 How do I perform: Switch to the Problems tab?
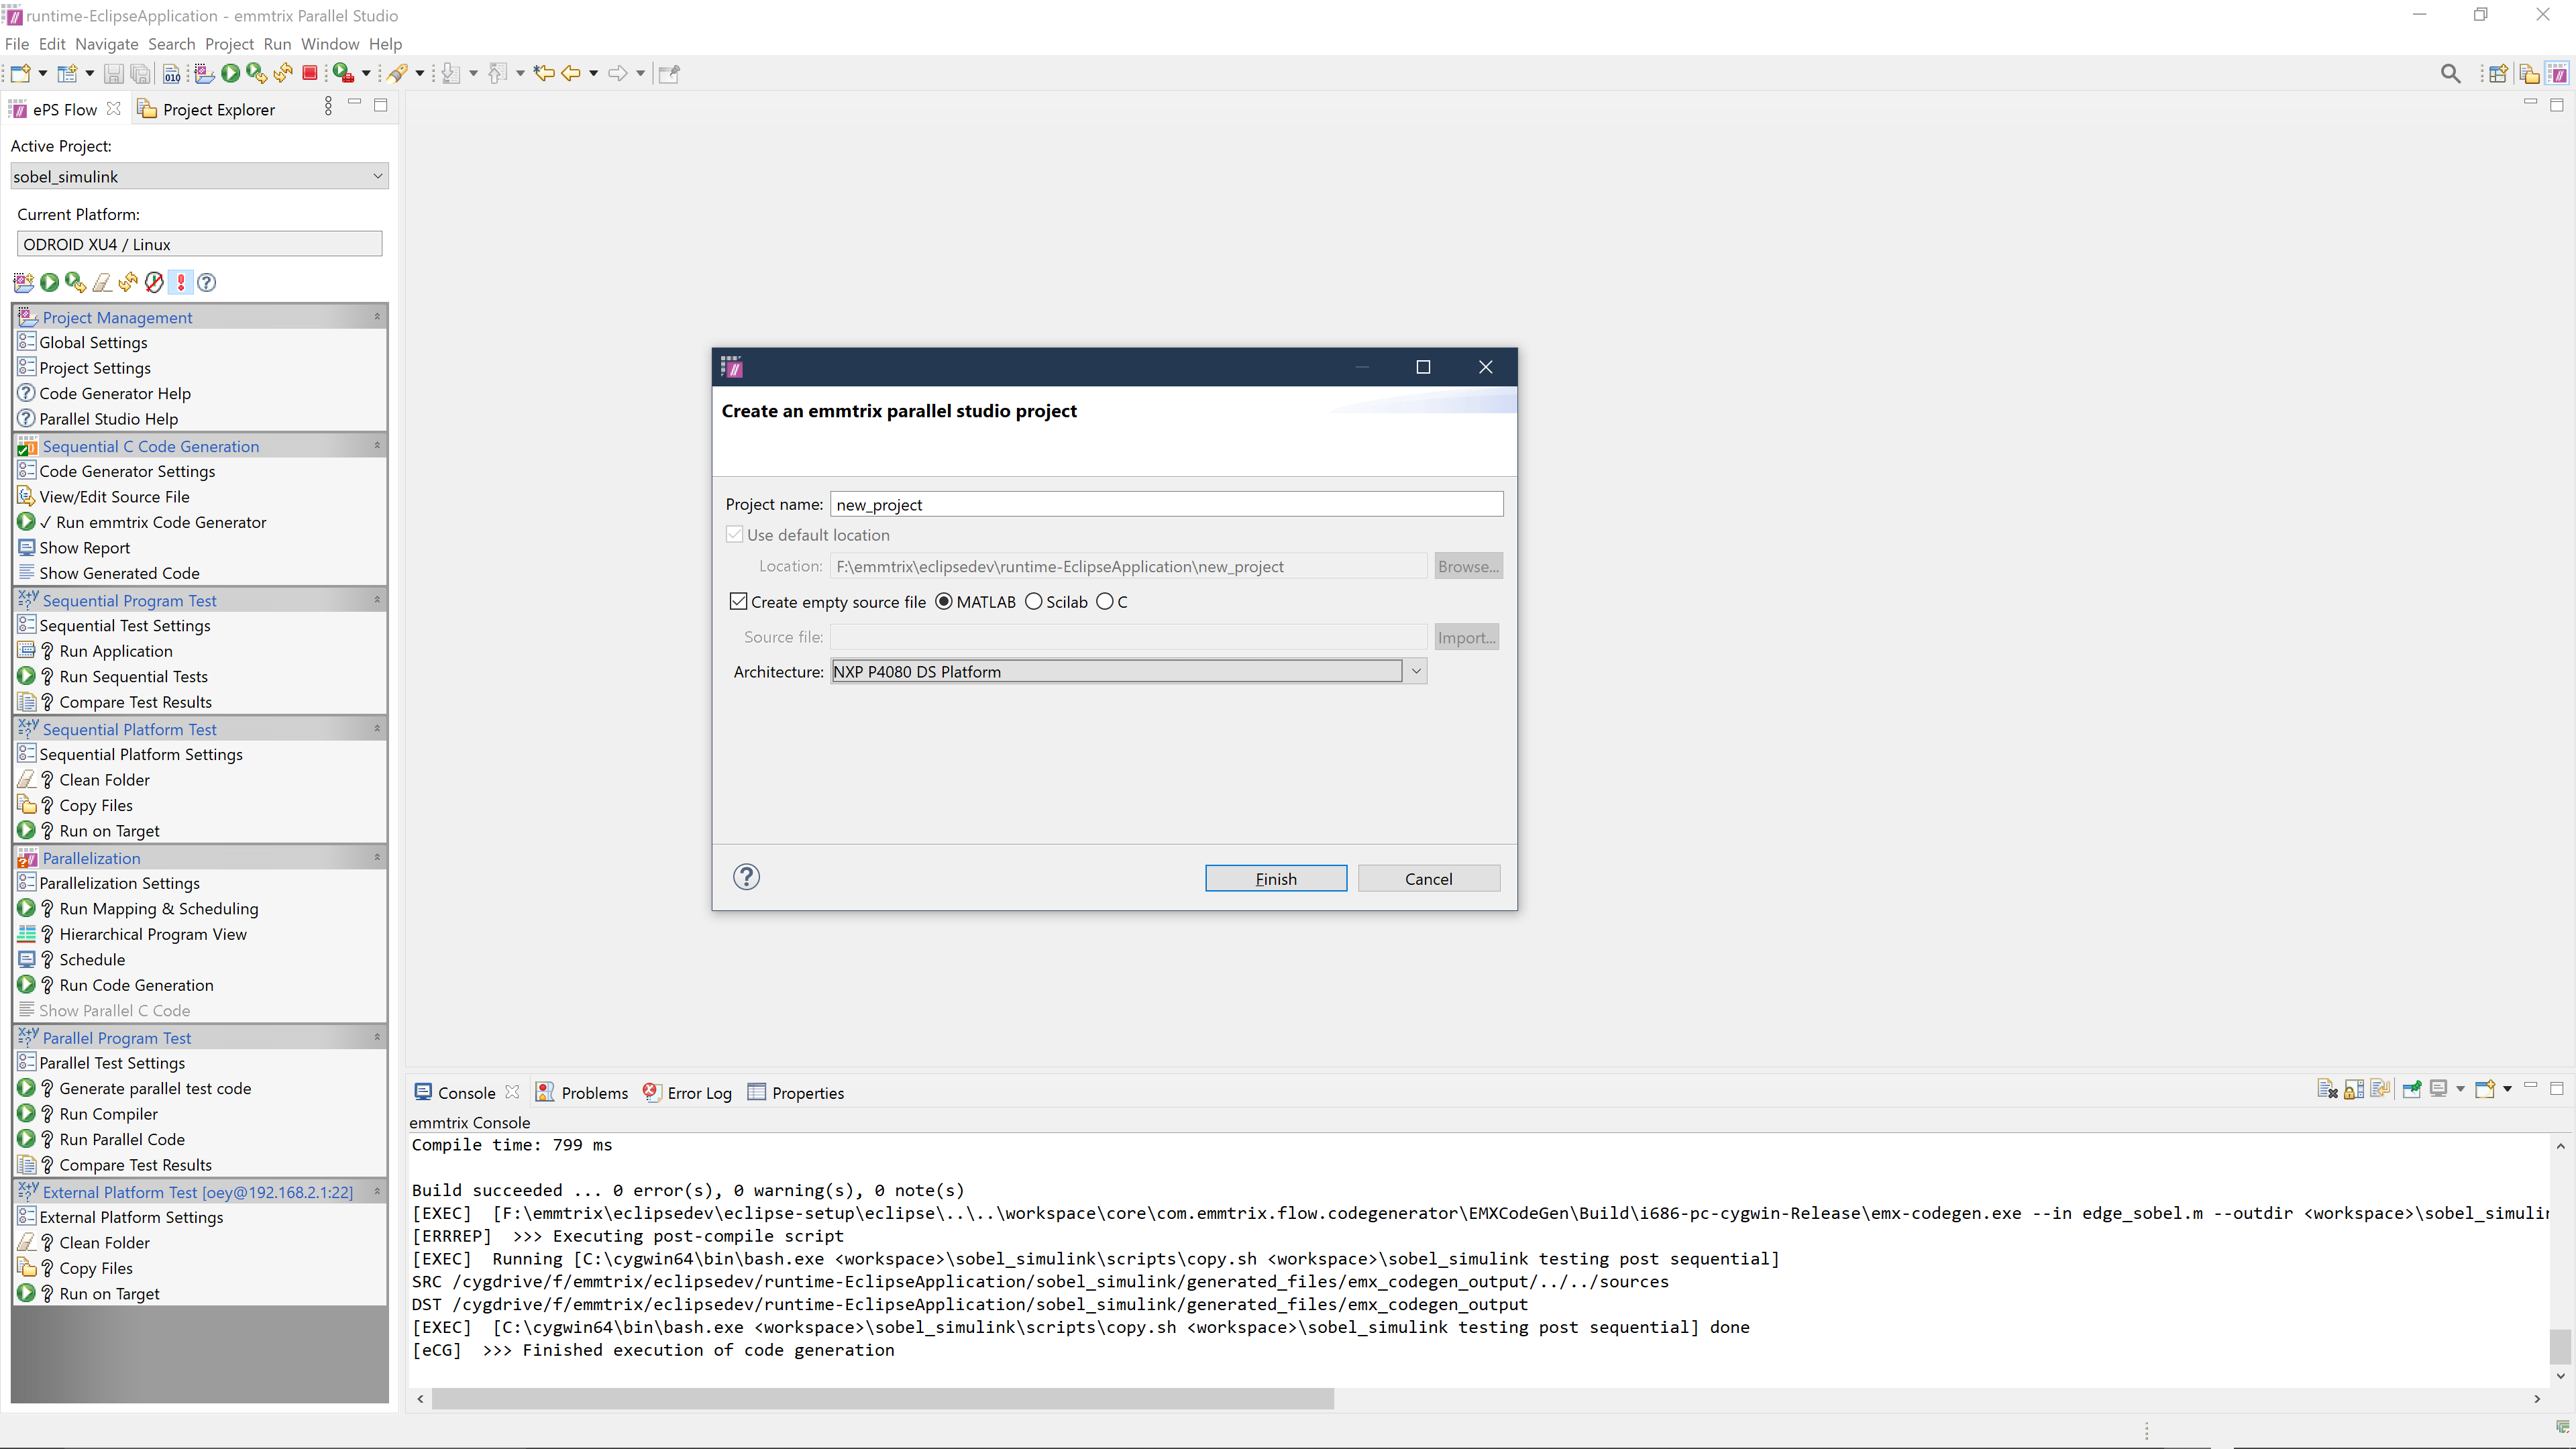click(x=582, y=1092)
